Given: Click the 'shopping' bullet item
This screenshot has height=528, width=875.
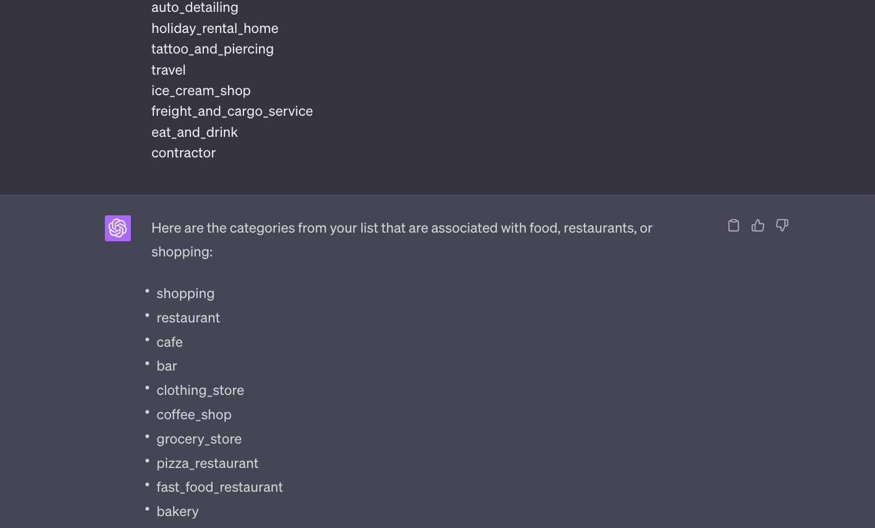Looking at the screenshot, I should click(185, 294).
